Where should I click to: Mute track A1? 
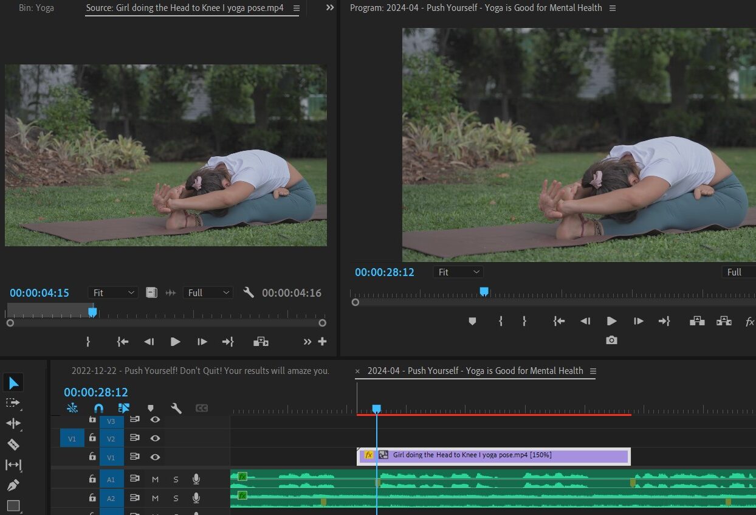[155, 480]
